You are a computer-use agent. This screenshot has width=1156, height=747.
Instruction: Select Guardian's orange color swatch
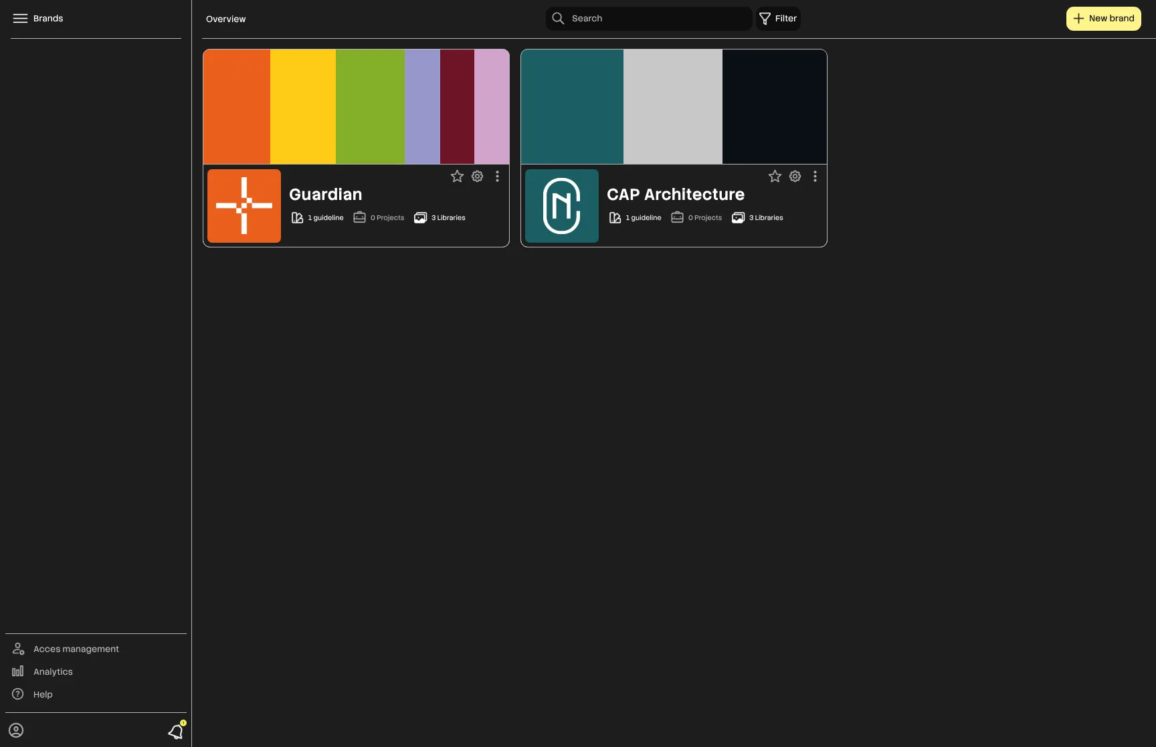point(237,106)
